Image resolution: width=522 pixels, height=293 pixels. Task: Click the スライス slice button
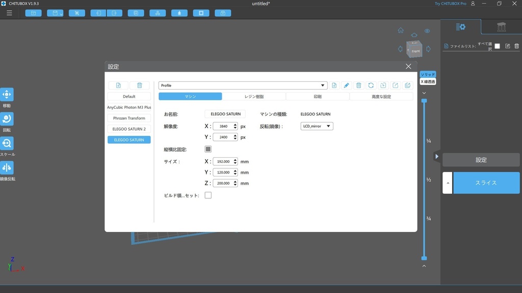pos(486,183)
